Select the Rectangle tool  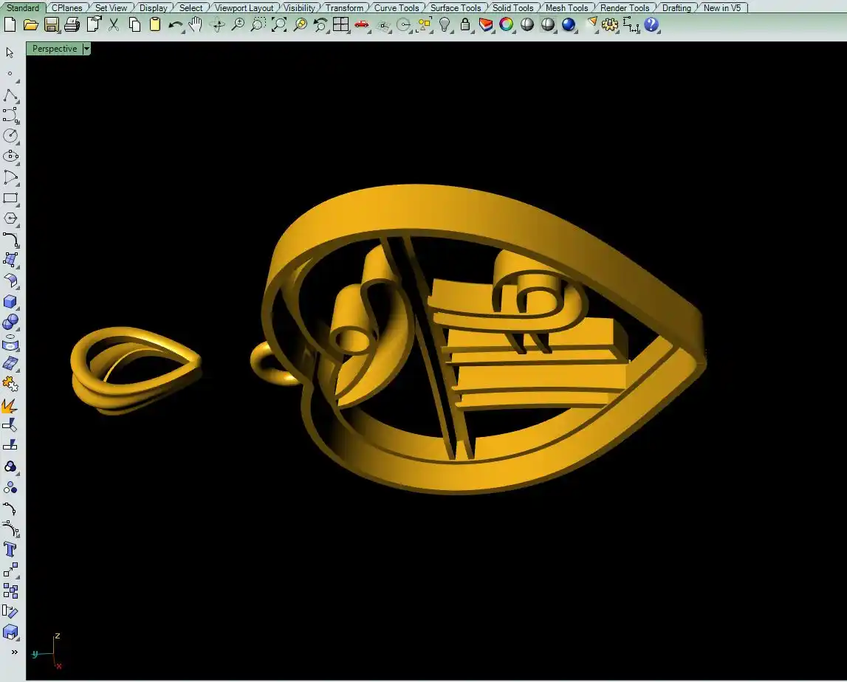tap(10, 198)
